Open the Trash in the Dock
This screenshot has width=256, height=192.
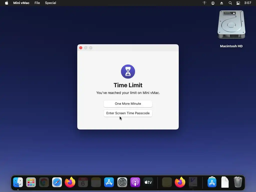pyautogui.click(x=238, y=182)
